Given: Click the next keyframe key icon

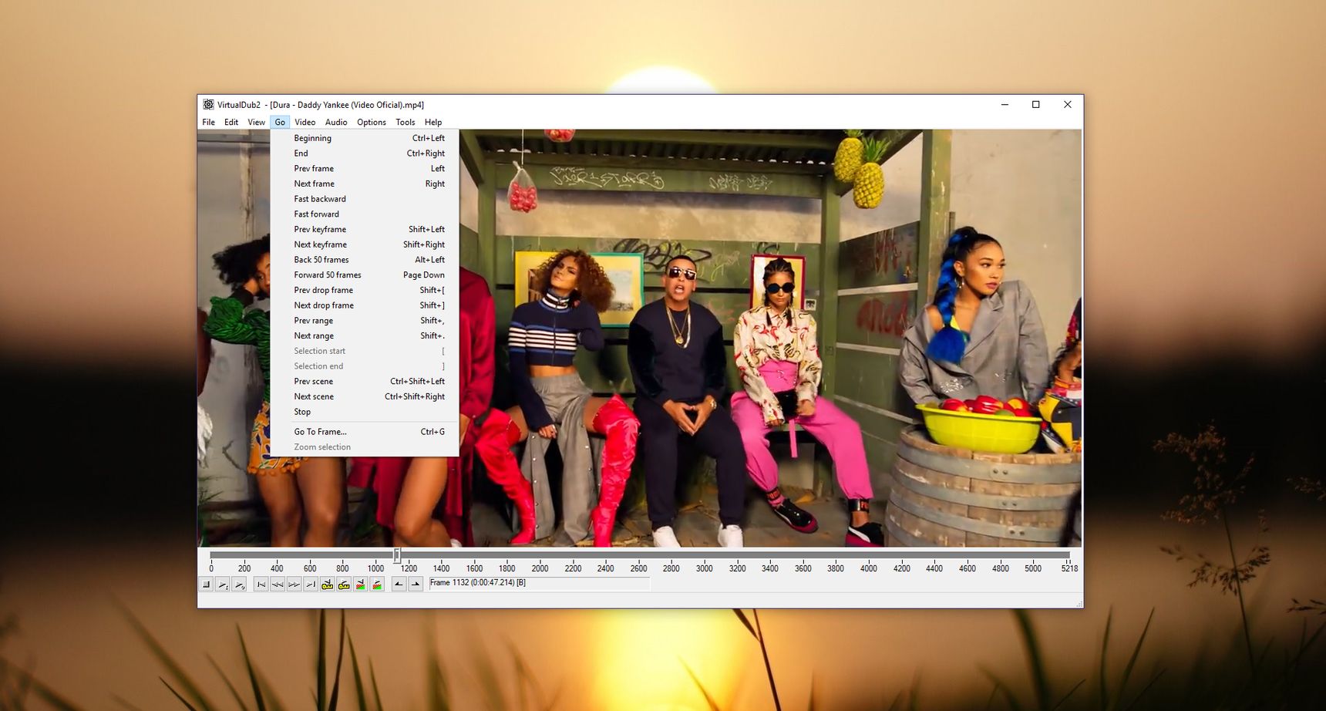Looking at the screenshot, I should [344, 585].
